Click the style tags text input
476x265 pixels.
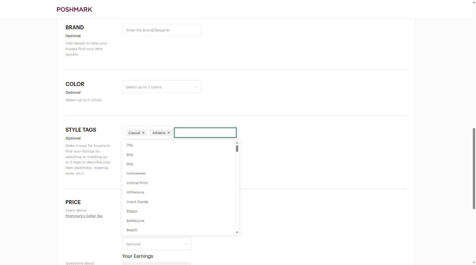[205, 132]
